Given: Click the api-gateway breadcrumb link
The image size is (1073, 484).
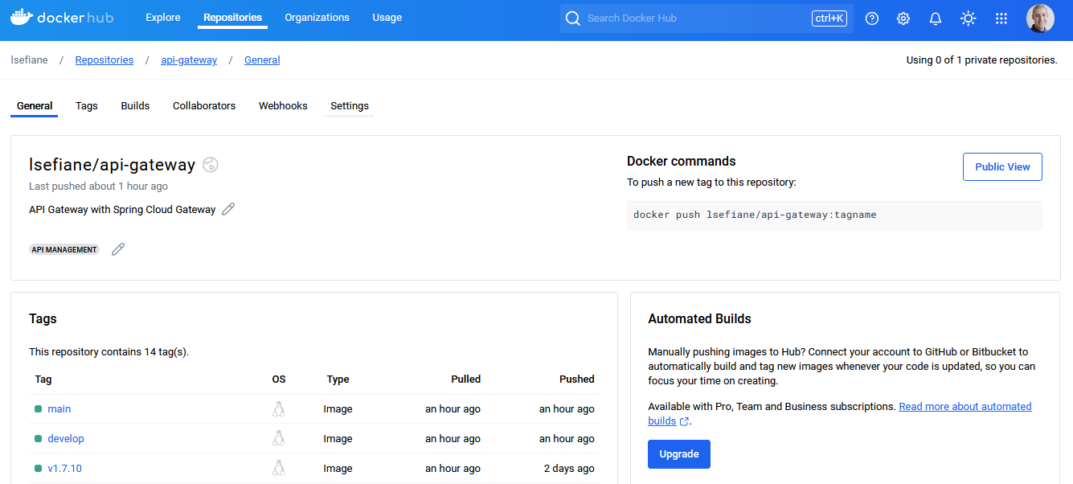Looking at the screenshot, I should (x=189, y=60).
